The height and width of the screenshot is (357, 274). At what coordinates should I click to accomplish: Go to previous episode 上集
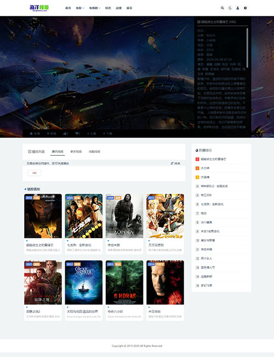[x=92, y=134]
